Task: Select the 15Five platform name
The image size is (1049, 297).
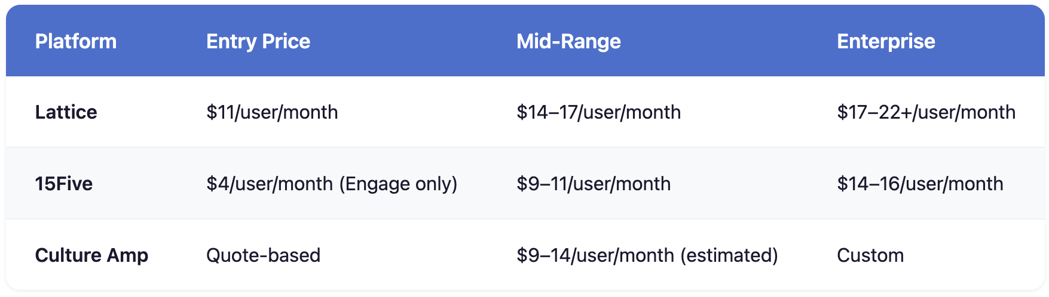Action: pyautogui.click(x=64, y=184)
